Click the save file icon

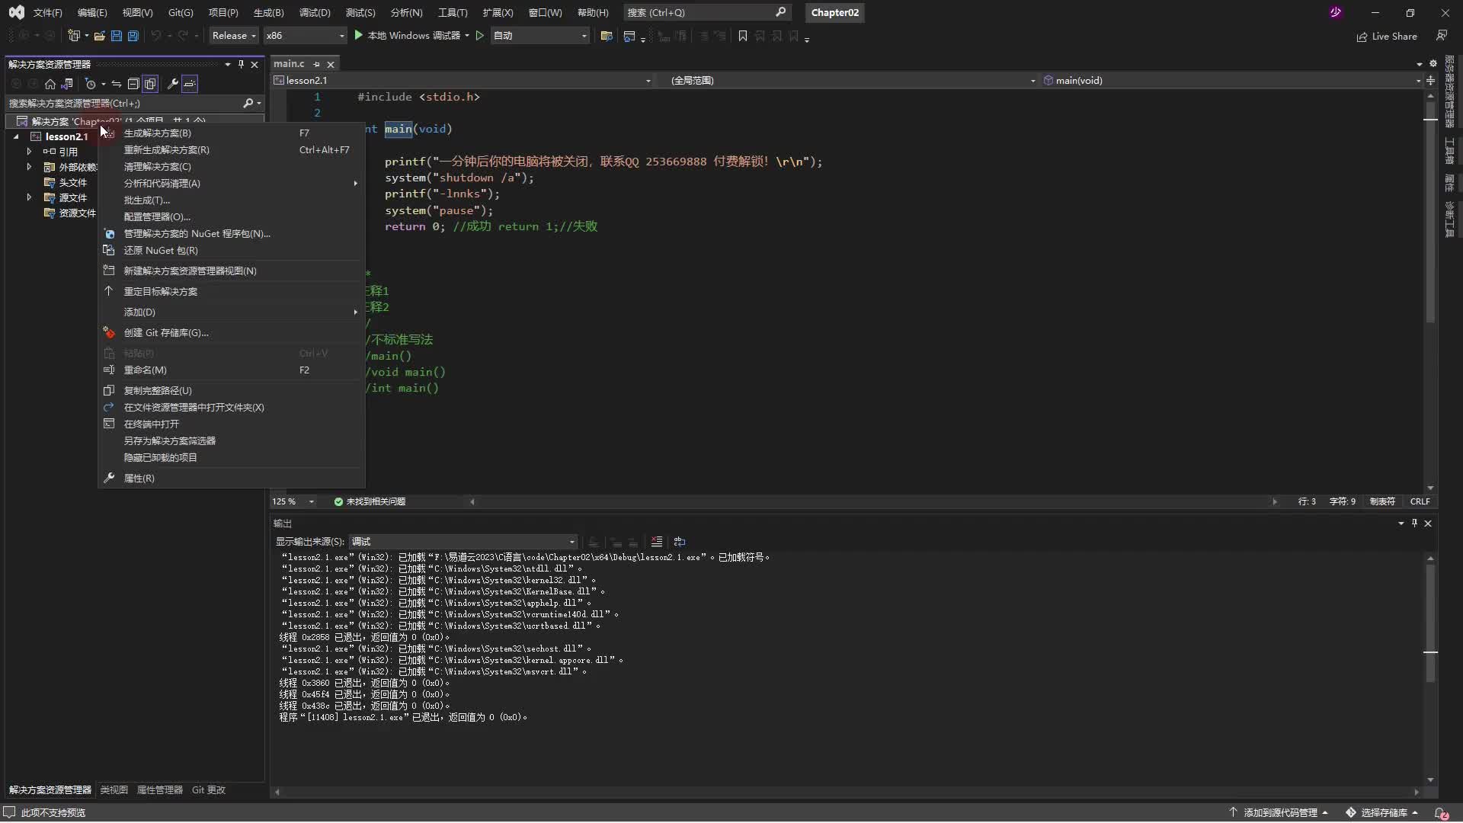117,36
